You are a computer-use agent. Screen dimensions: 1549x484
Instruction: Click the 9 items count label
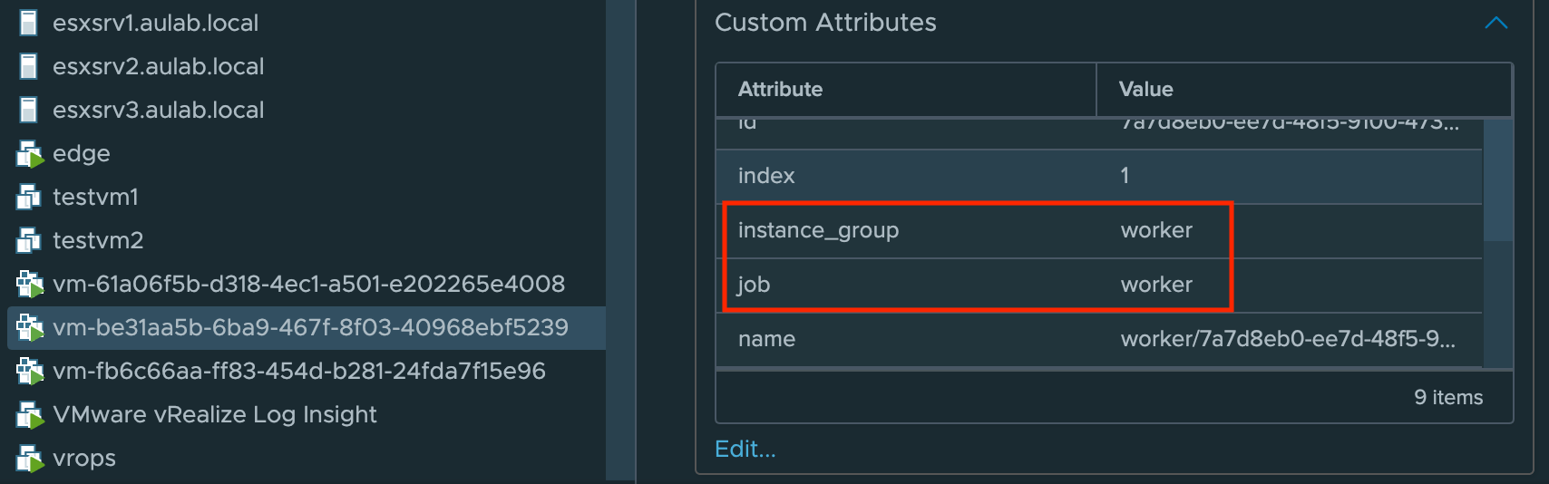click(1448, 397)
